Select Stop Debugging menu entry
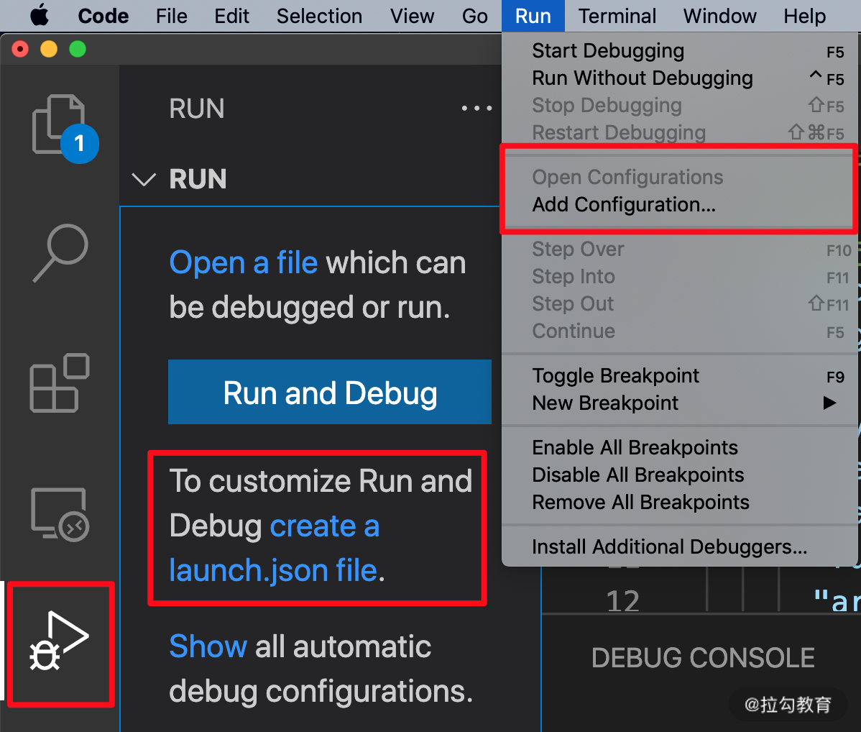 680,105
